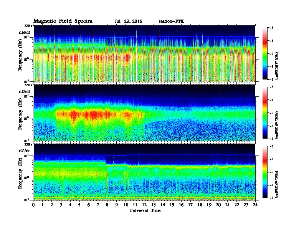The image size is (304, 235).
Task: Click the dD/dt spectrogram panel
Action: click(144, 113)
